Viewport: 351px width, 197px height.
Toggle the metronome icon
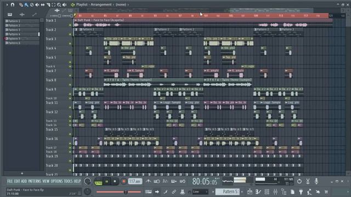click(x=148, y=181)
